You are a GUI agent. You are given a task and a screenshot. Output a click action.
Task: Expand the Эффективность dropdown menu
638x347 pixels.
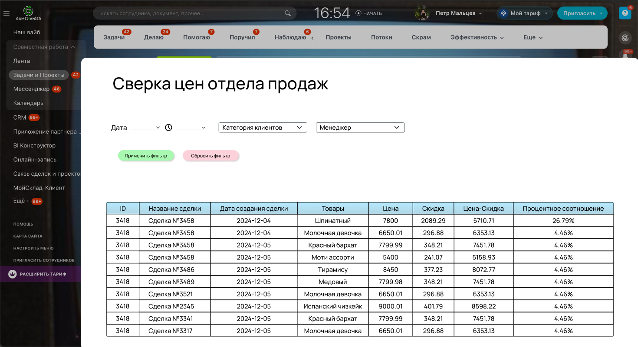(477, 37)
